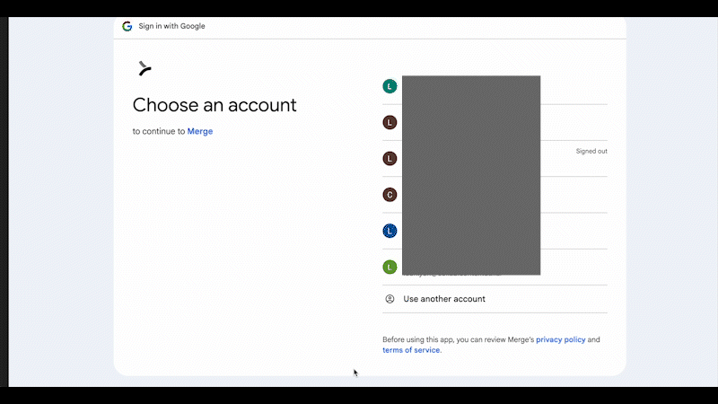The width and height of the screenshot is (718, 404).
Task: Click the Choose an account heading
Action: [215, 105]
